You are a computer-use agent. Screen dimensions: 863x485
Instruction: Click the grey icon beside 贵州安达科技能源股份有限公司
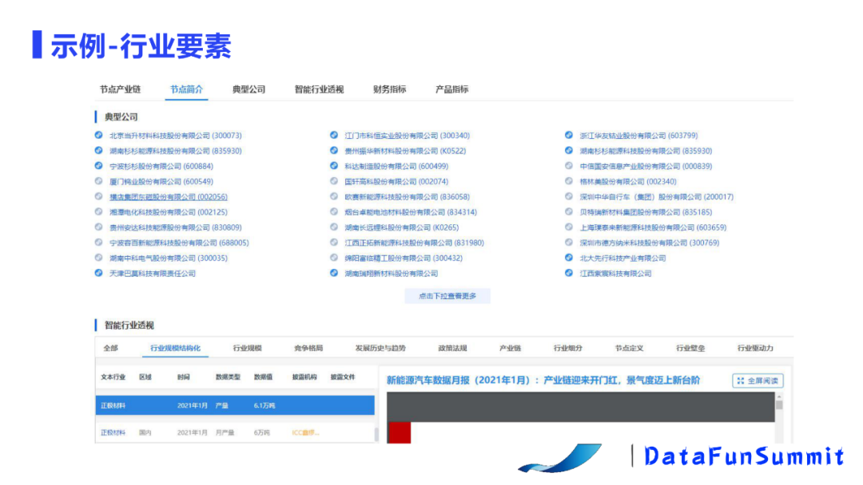click(98, 227)
